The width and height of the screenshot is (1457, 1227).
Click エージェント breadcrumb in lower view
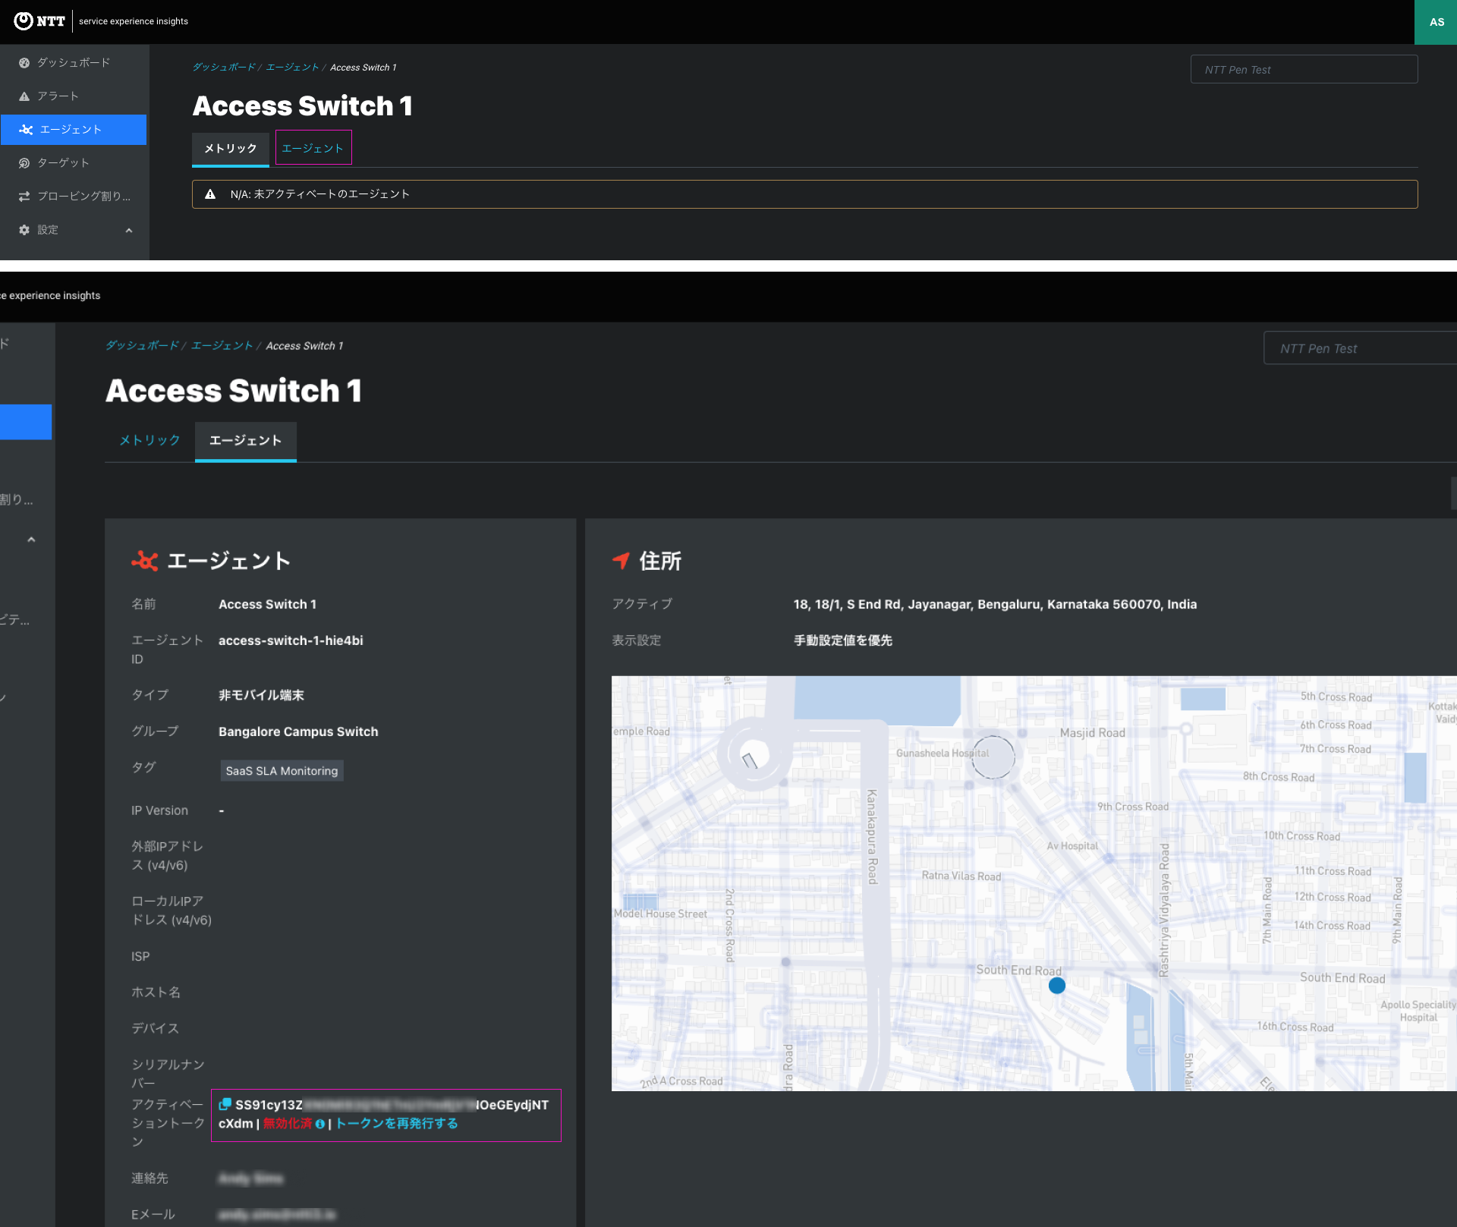(x=222, y=346)
